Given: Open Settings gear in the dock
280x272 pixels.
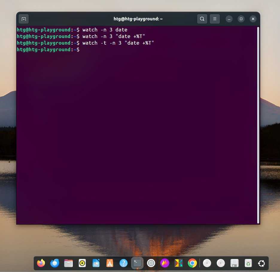Looking at the screenshot, I should 151,263.
